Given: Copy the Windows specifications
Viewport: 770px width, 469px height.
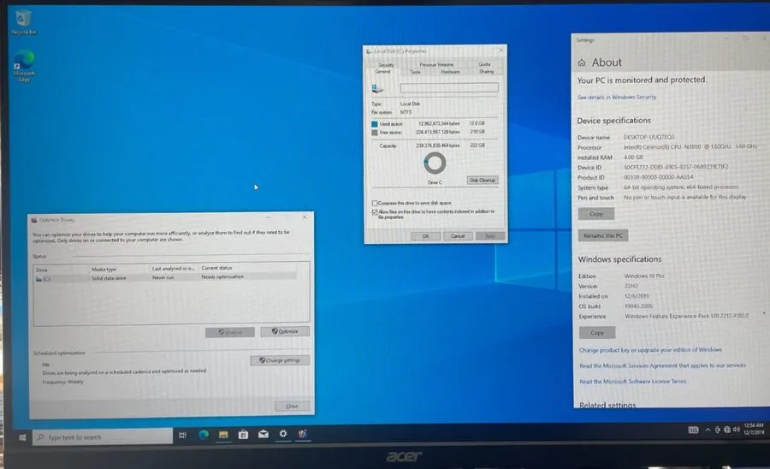Looking at the screenshot, I should tap(596, 333).
